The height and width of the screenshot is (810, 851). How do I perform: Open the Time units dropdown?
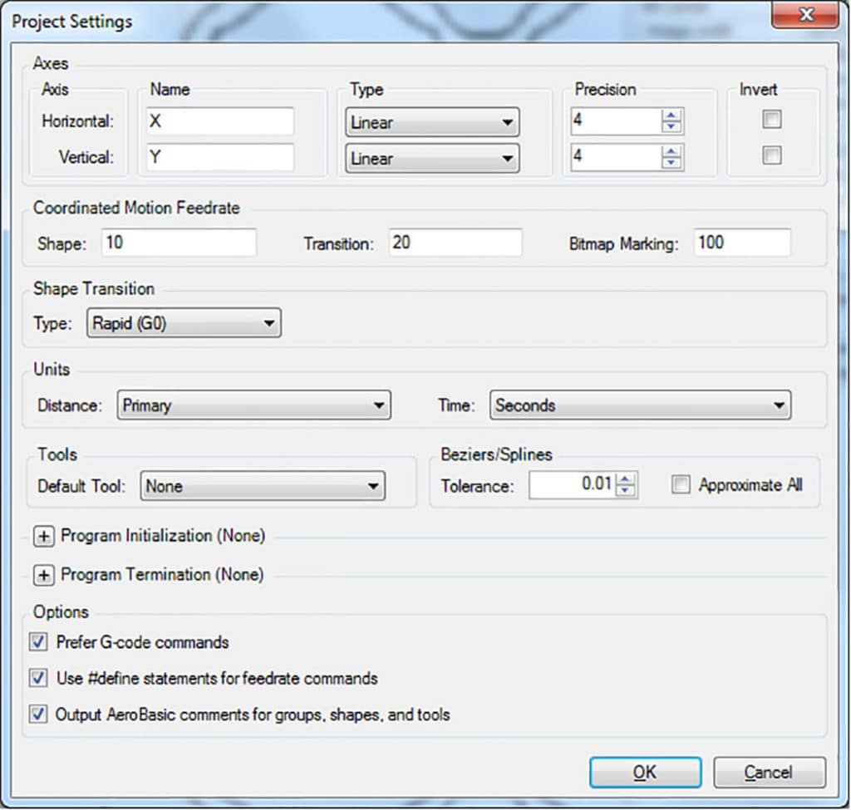(x=780, y=405)
